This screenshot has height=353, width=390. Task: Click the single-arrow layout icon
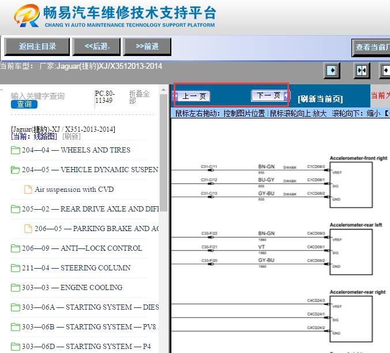click(332, 70)
